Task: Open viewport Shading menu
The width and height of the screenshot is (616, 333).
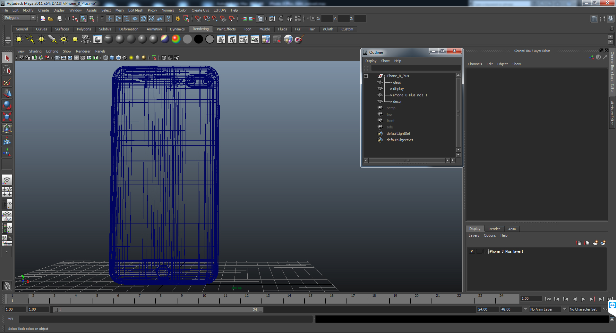Action: click(35, 51)
